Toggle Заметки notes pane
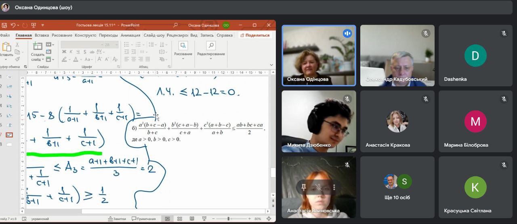The height and width of the screenshot is (224, 517). click(x=117, y=219)
